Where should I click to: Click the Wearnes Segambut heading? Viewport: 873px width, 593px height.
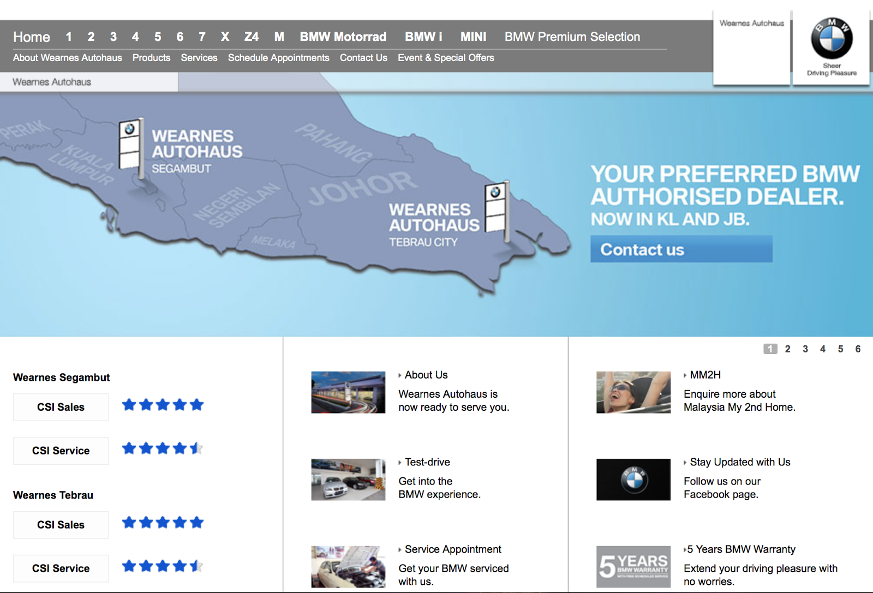point(62,378)
